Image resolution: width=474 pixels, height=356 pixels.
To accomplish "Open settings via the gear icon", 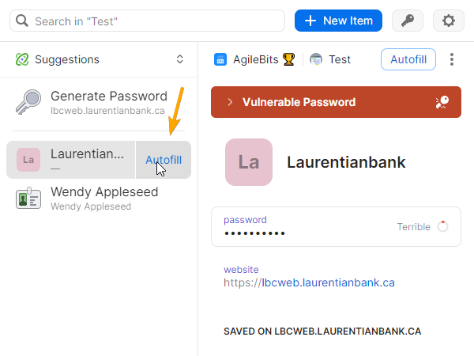I will (449, 21).
